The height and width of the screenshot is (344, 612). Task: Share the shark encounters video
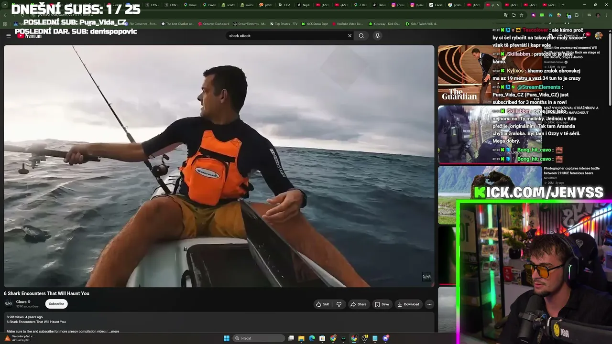tap(358, 304)
